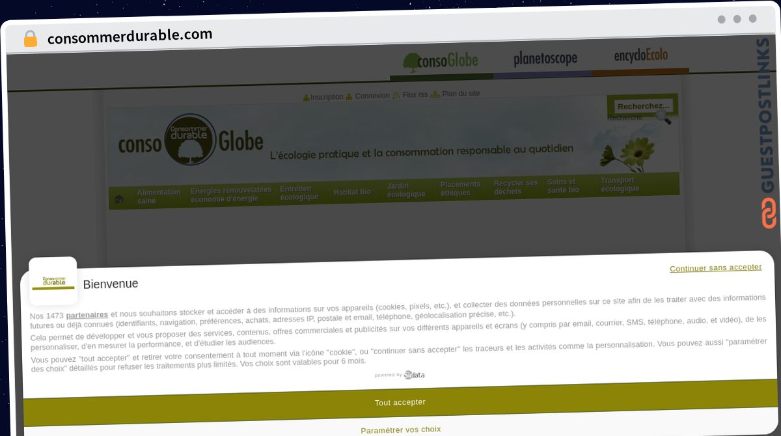
Task: Select Placements éthiques in the menu
Action: click(460, 189)
